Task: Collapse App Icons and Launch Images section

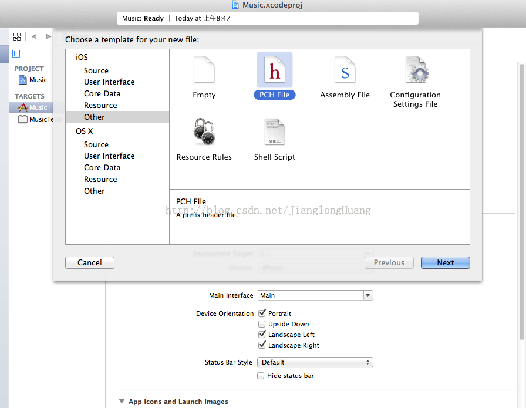Action: click(122, 402)
